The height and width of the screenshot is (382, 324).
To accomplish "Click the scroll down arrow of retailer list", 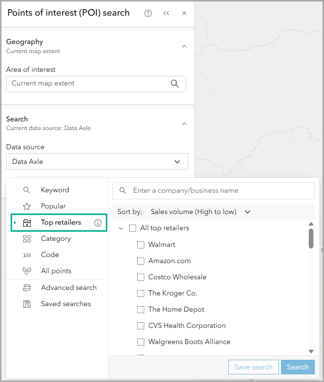I will point(311,351).
